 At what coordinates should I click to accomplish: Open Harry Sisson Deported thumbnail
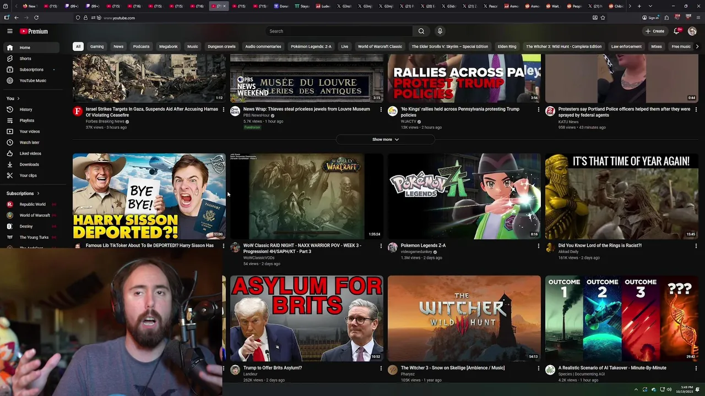[149, 196]
